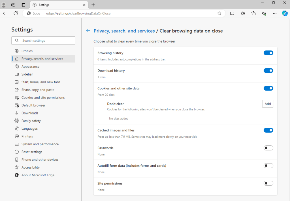Image resolution: width=290 pixels, height=201 pixels.
Task: Go to Privacy, search, and services breadcrumb
Action: (124, 31)
